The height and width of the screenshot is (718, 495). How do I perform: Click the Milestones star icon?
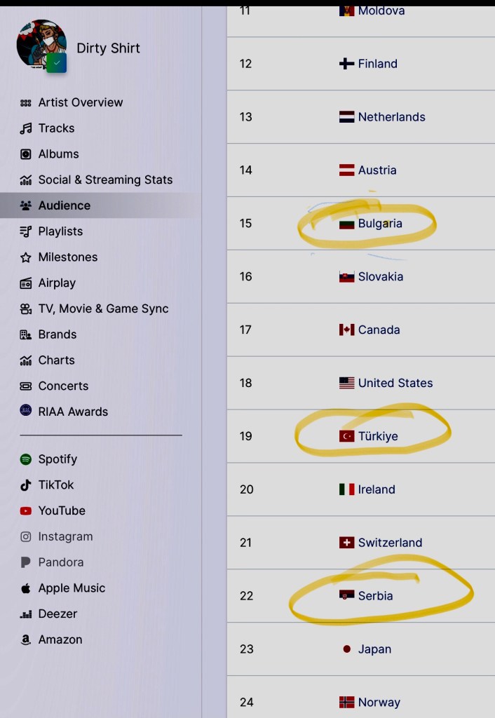coord(26,257)
